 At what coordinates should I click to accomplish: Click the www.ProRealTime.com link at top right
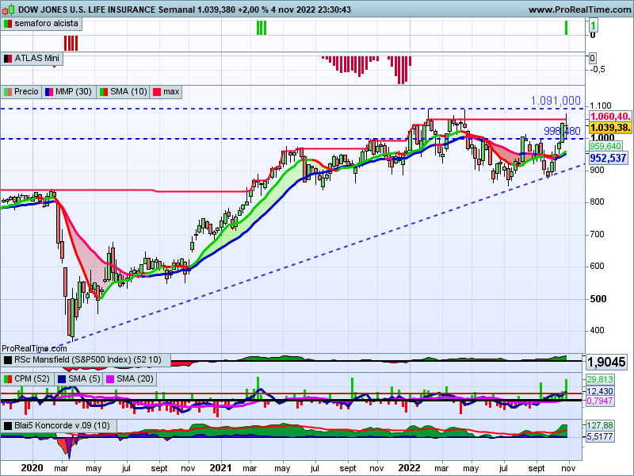[x=580, y=10]
